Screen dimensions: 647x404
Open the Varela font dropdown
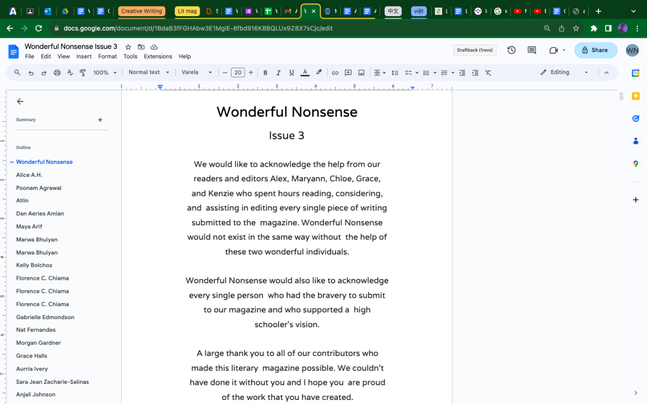tap(197, 73)
